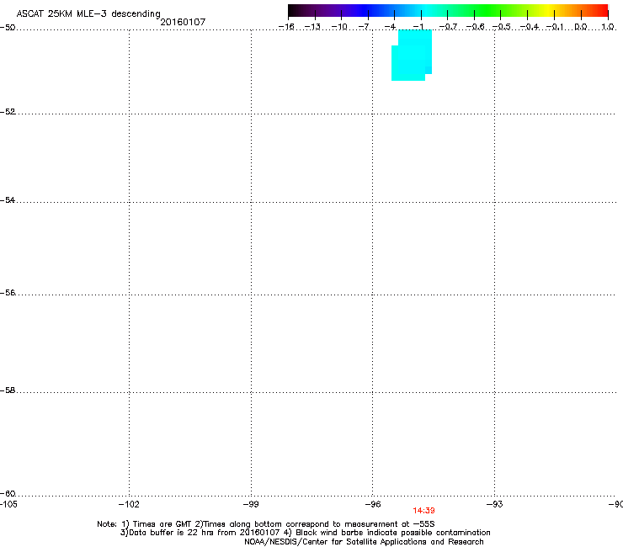
Task: Click the 'Data buffer is 22 hrs' note line
Action: [305, 533]
